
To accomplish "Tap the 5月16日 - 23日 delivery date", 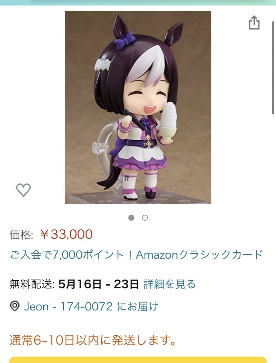I will (x=98, y=284).
